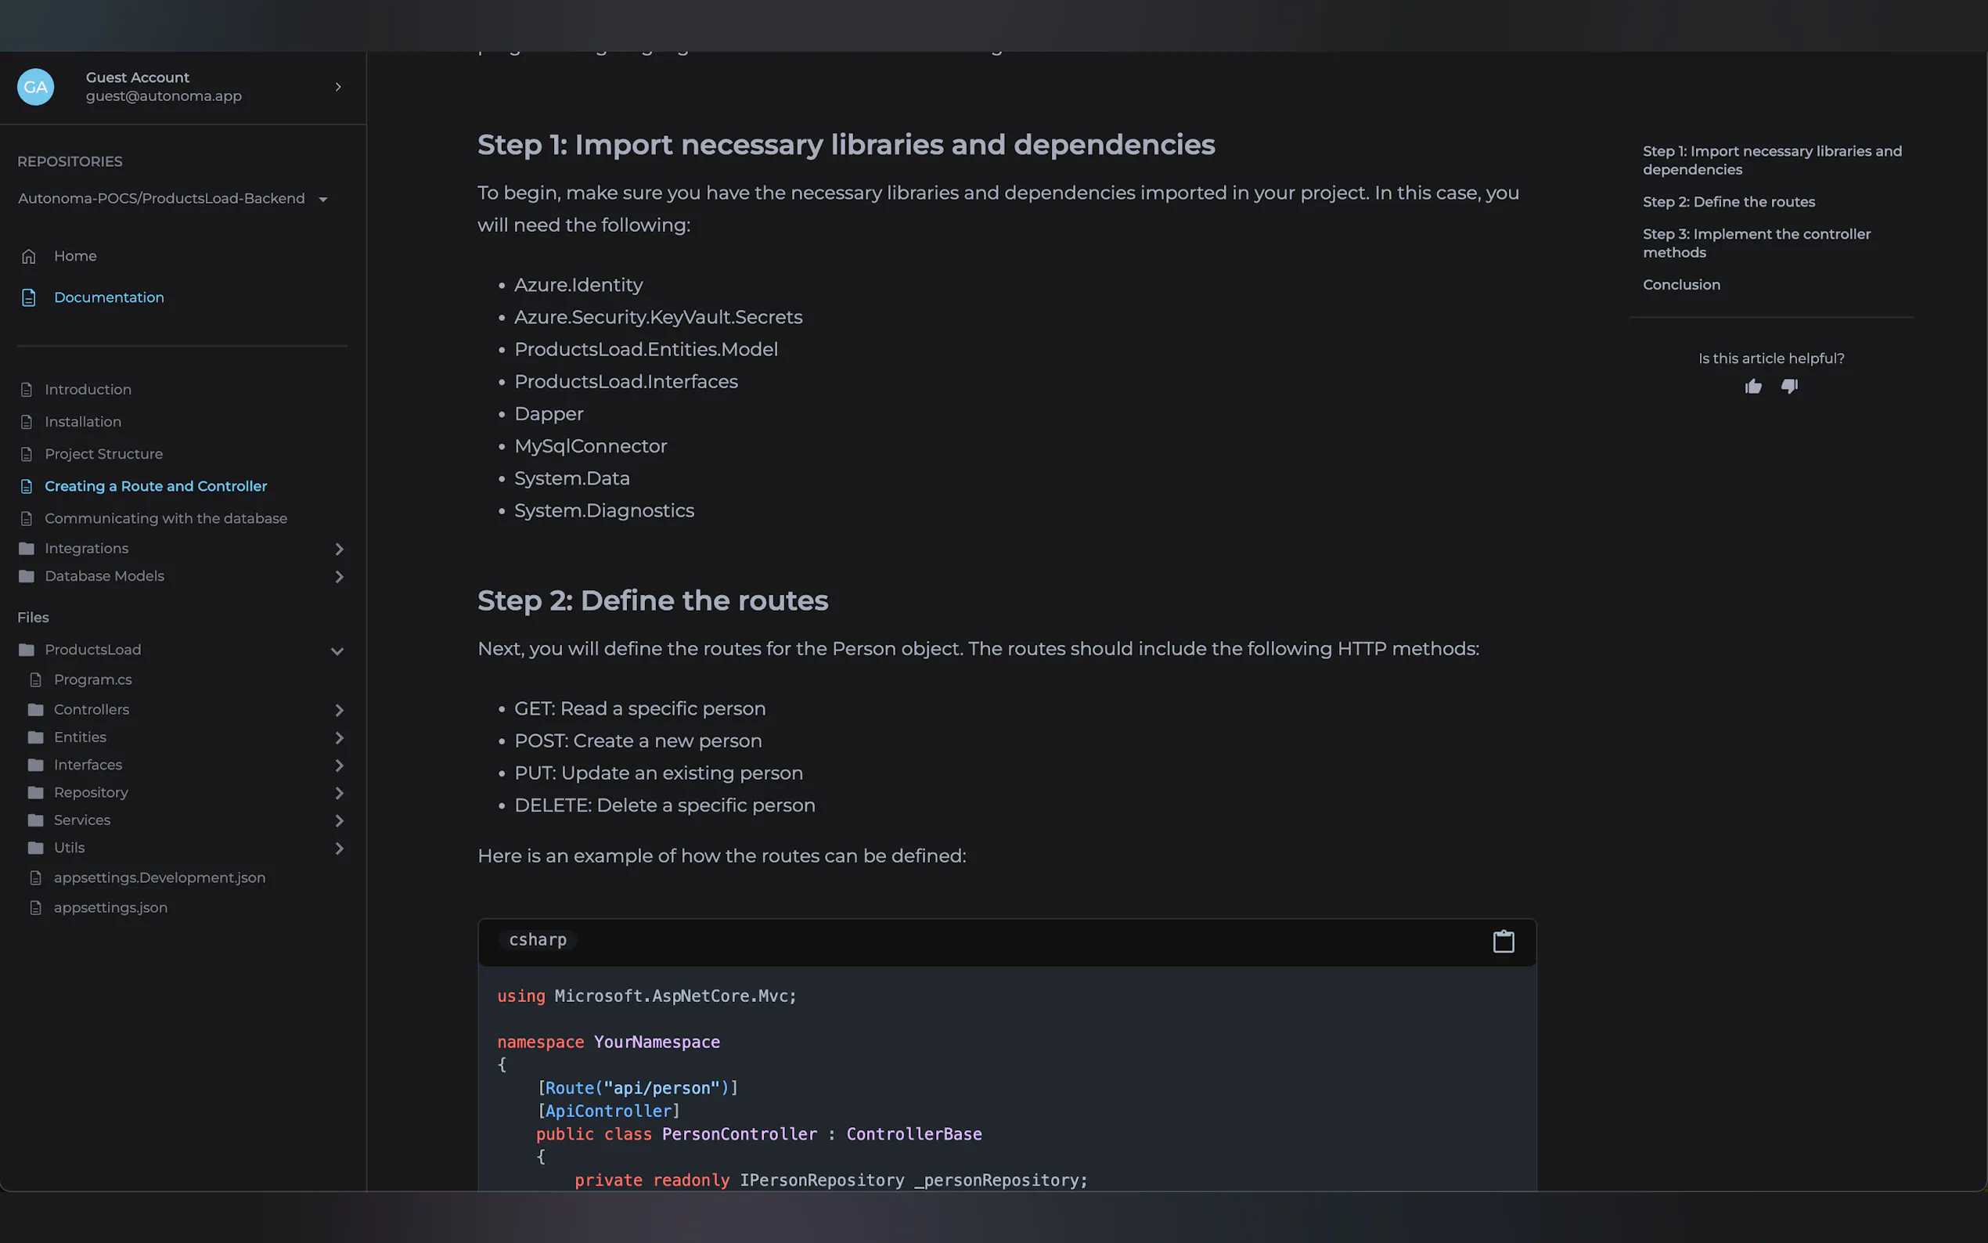Open Communicating with the database page
This screenshot has height=1243, width=1988.
pyautogui.click(x=166, y=519)
